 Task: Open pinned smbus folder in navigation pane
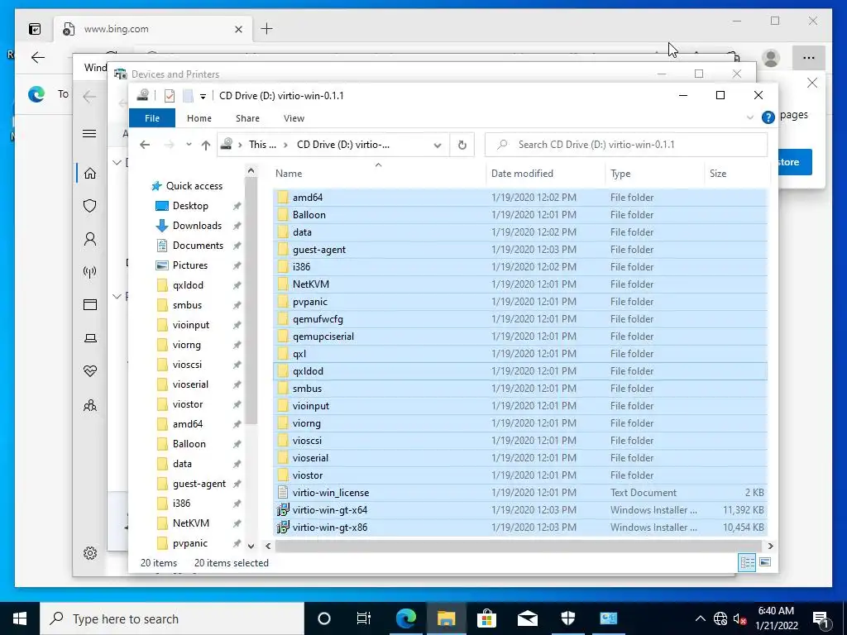(179, 305)
